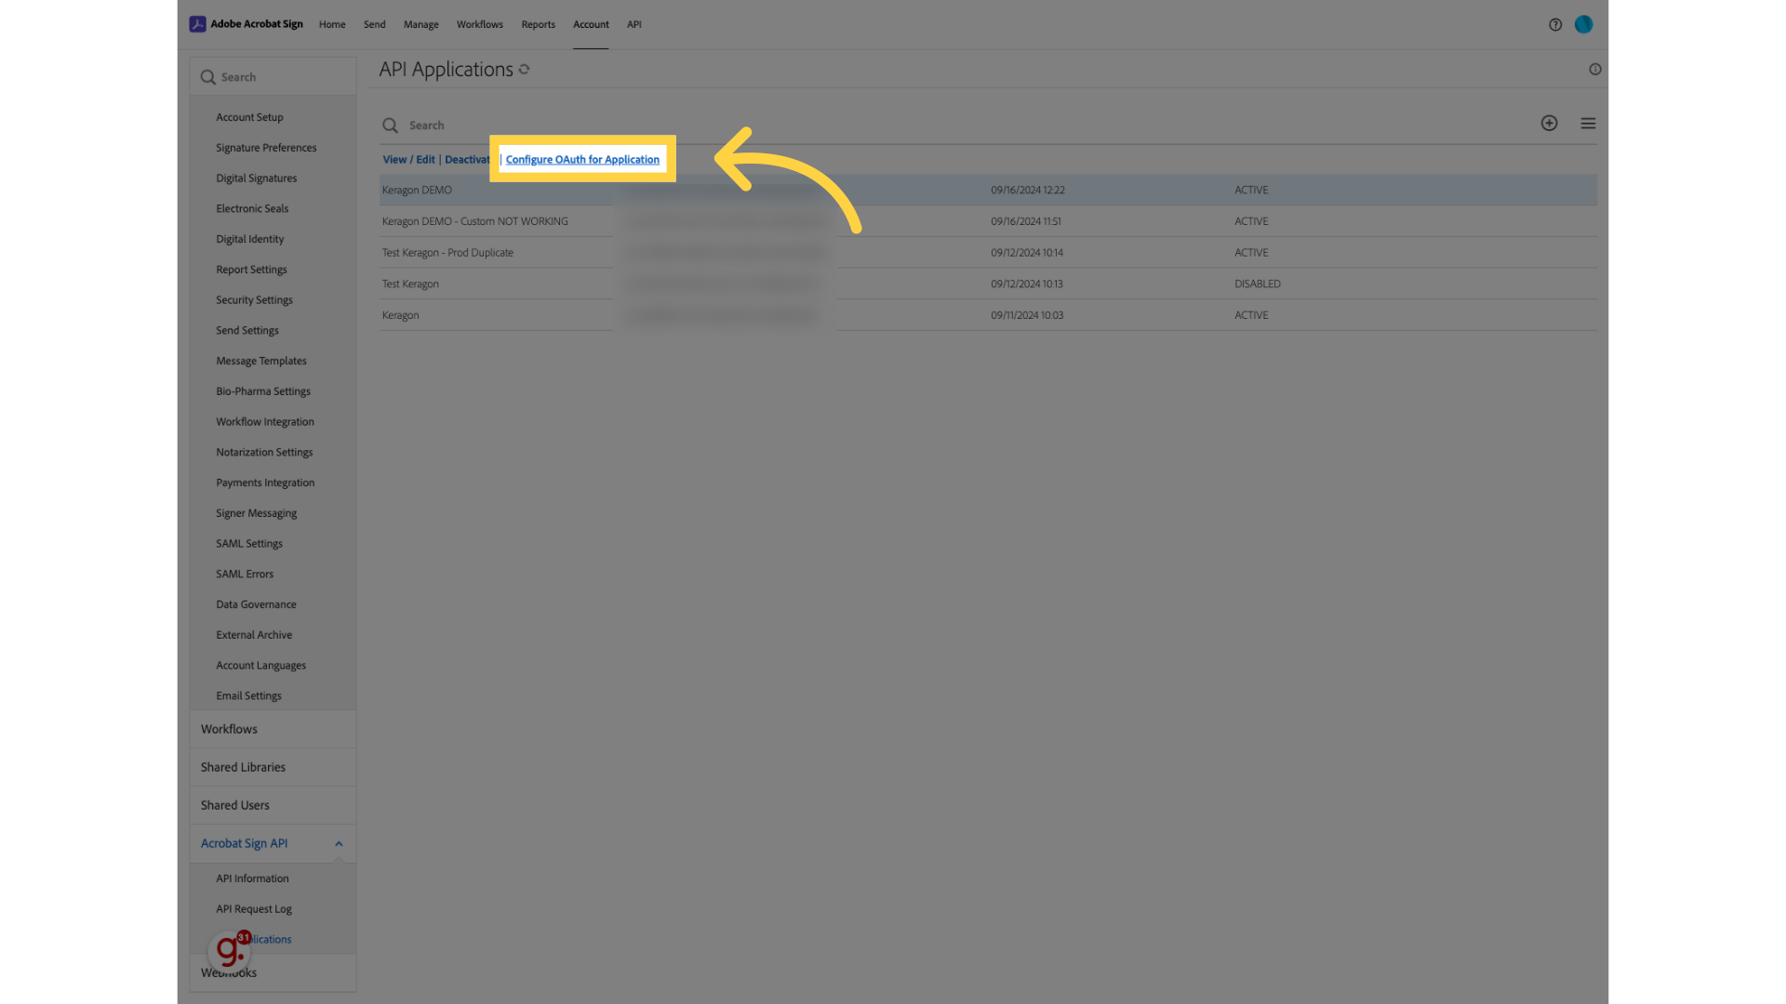The width and height of the screenshot is (1786, 1004).
Task: Open the Manage tab
Action: (x=421, y=25)
